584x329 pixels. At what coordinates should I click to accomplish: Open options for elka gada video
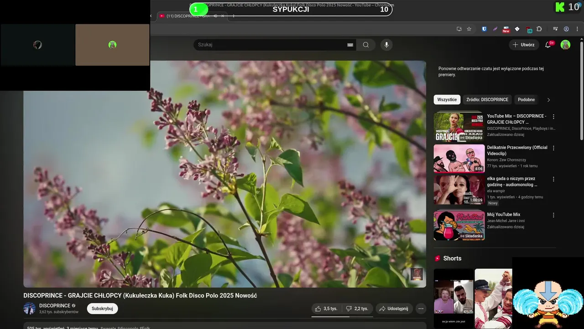[553, 179]
